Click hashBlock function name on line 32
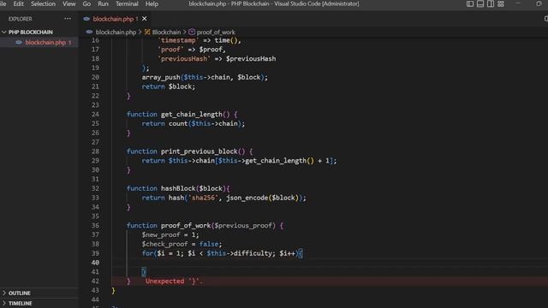This screenshot has height=308, width=548. (178, 188)
